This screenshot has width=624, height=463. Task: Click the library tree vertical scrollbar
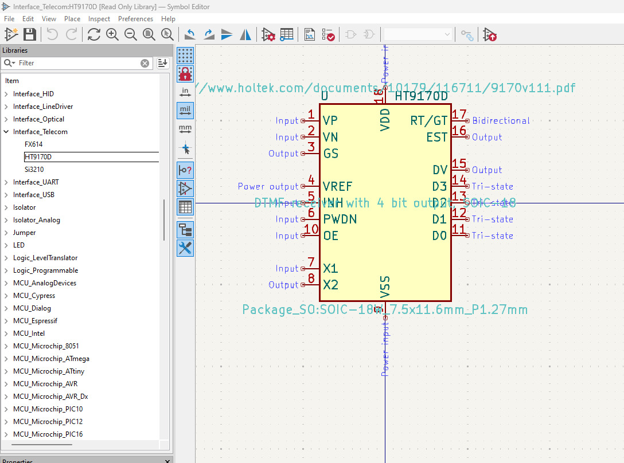164,220
